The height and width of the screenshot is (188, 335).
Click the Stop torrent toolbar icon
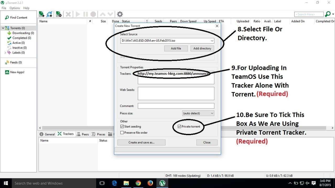[93, 14]
